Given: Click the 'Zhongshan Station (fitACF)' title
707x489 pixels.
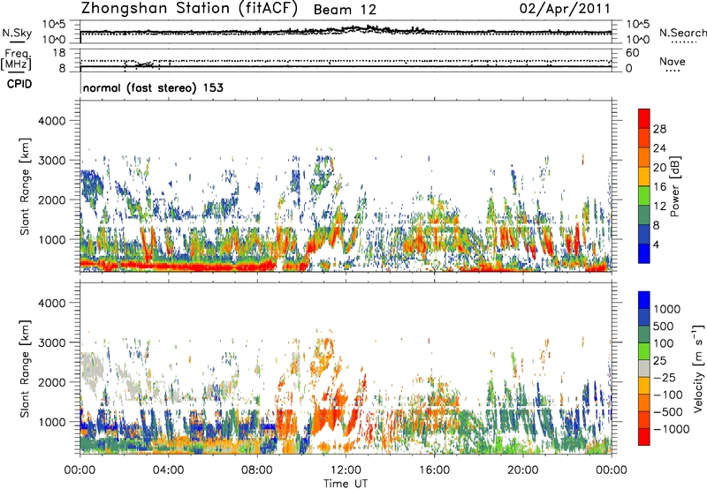Looking at the screenshot, I should point(189,8).
